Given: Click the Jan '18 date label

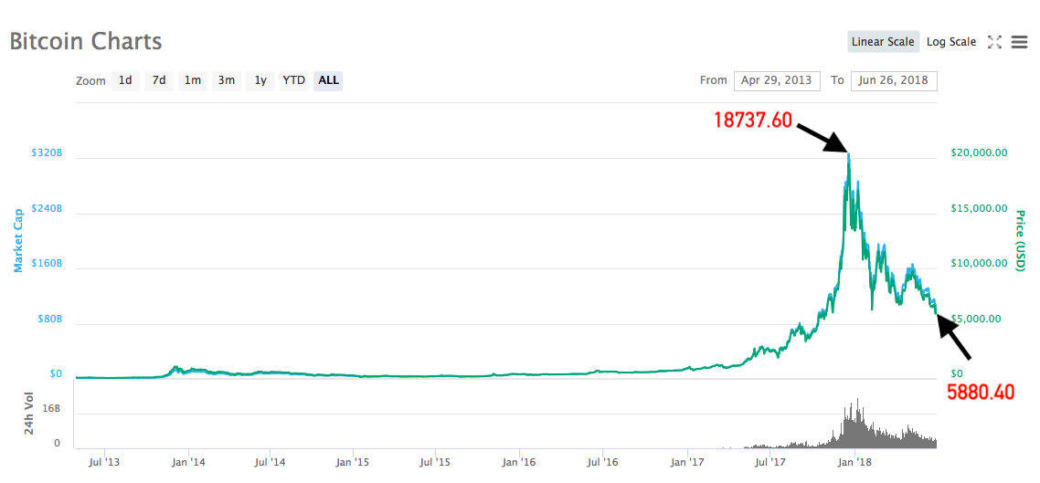Looking at the screenshot, I should 855,461.
